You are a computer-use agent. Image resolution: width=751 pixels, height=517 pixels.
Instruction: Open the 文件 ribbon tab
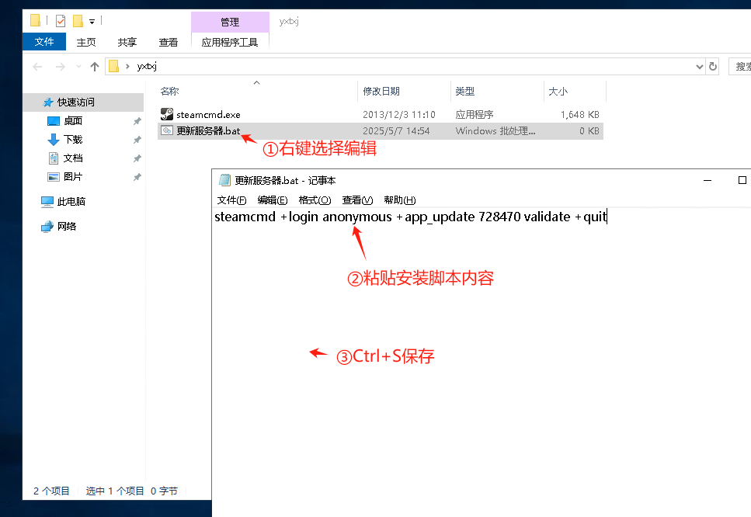[x=44, y=42]
